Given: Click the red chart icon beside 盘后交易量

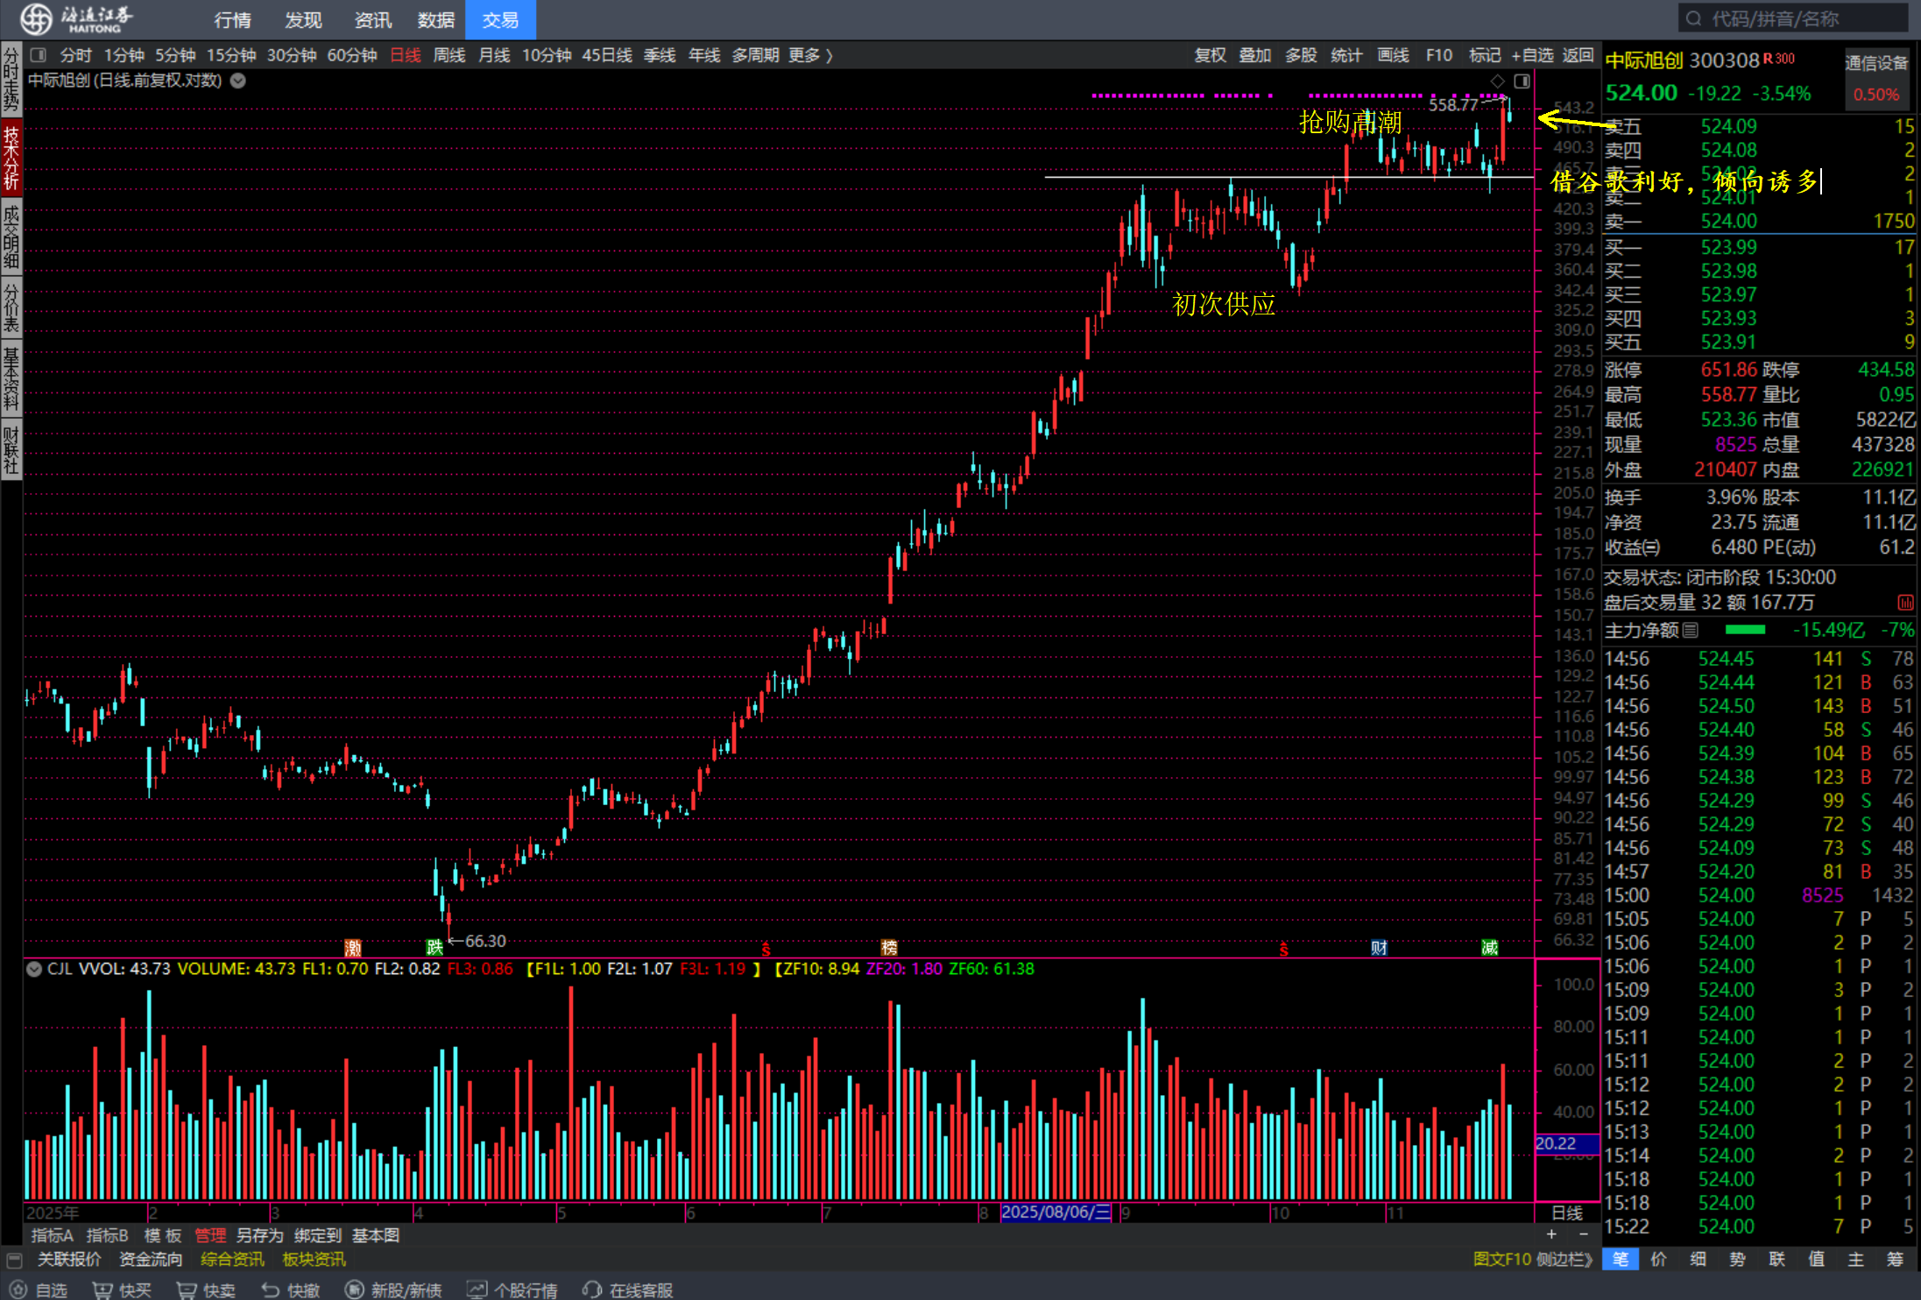Looking at the screenshot, I should click(1905, 603).
